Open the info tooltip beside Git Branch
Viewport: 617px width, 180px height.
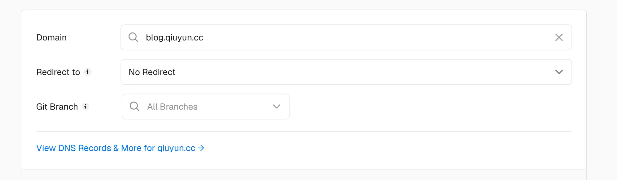(x=85, y=107)
